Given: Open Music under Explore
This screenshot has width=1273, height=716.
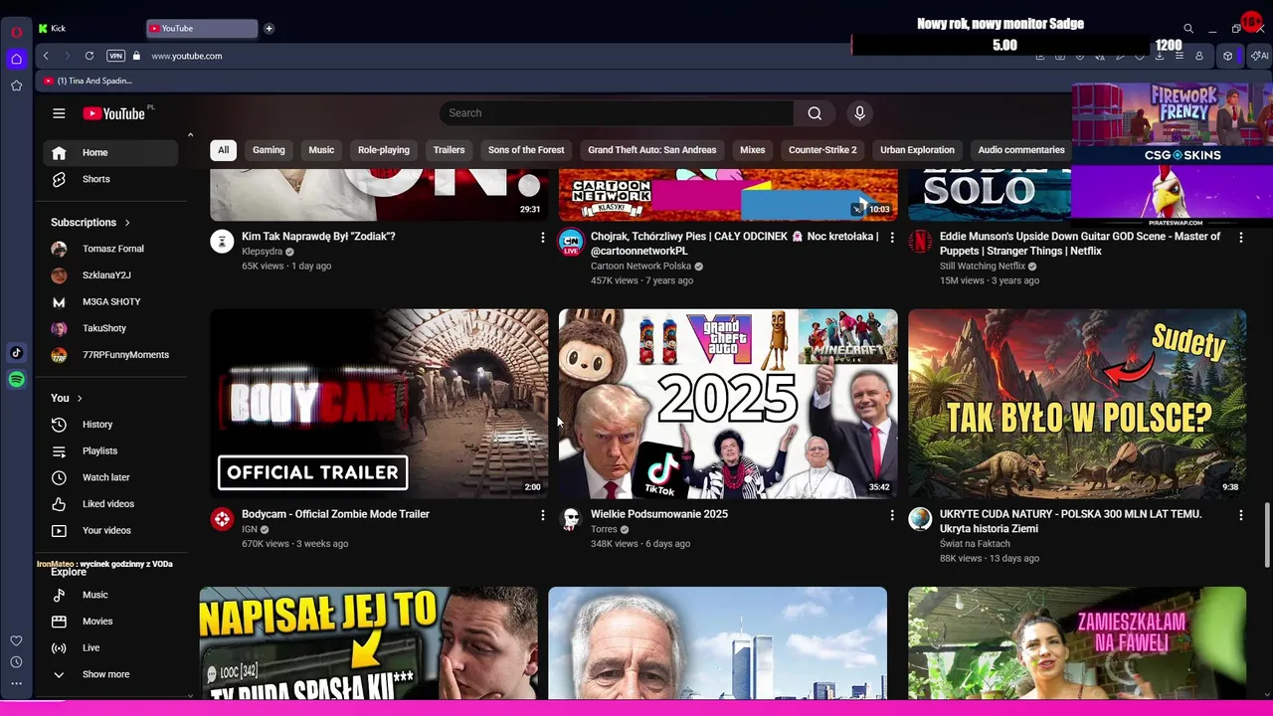Looking at the screenshot, I should 110,595.
